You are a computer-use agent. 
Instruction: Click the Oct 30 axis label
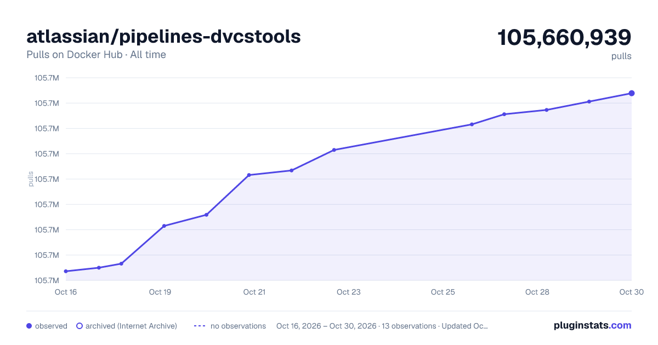point(631,292)
